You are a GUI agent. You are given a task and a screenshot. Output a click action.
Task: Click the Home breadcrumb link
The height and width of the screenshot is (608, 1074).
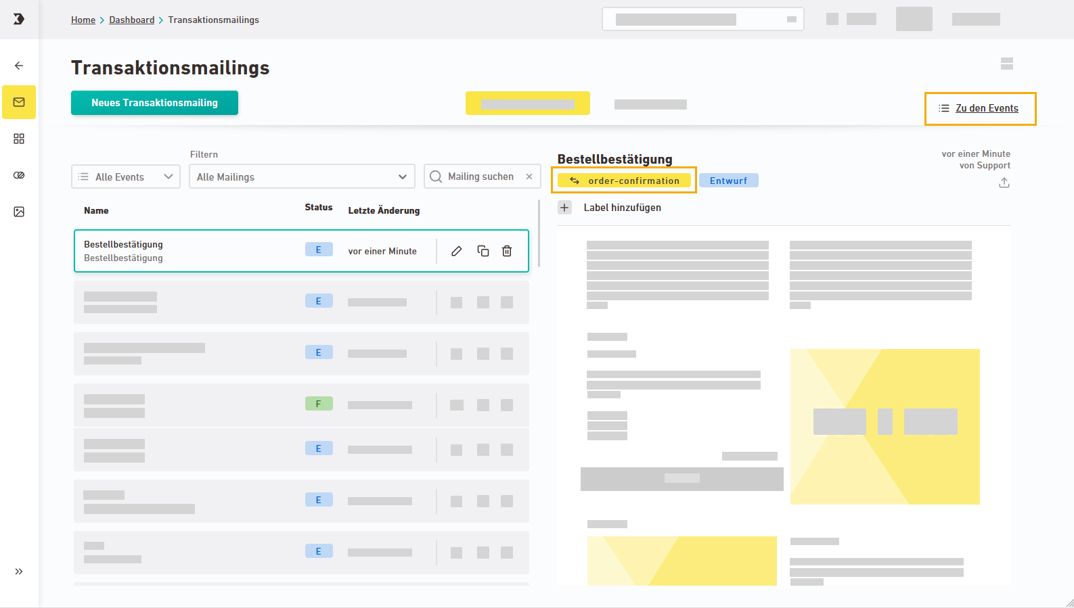coord(83,20)
